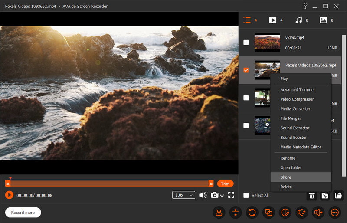
Task: Select File Merger menu entry
Action: [301, 118]
